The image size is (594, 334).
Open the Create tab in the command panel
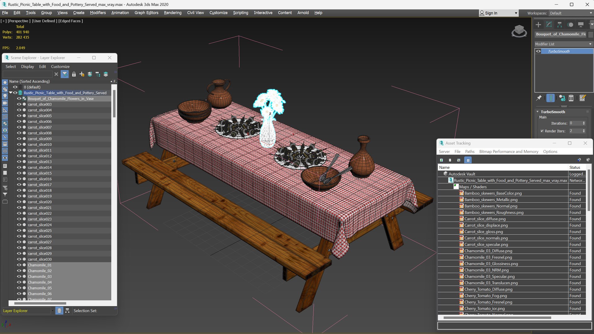[538, 25]
